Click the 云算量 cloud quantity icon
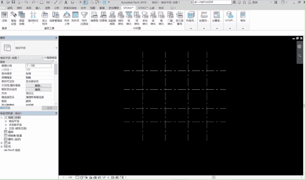Image resolution: width=305 pixels, height=180 pixels. 217,15
